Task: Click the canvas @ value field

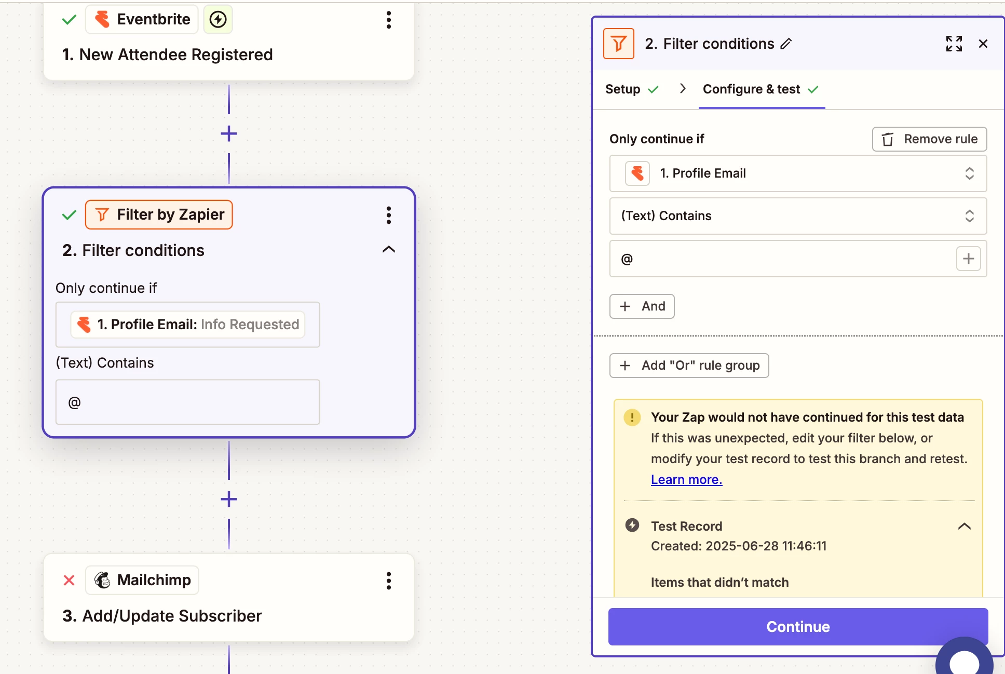Action: [188, 402]
